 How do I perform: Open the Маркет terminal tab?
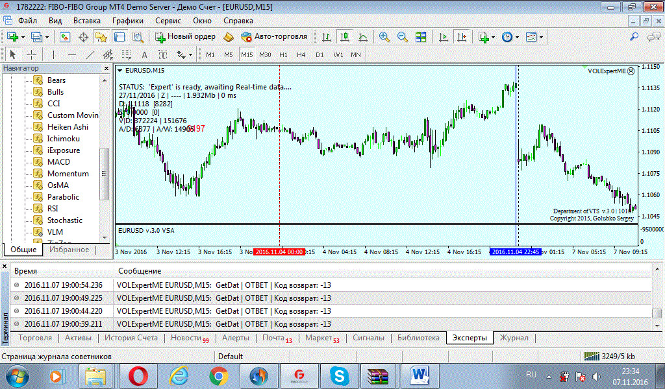[322, 338]
